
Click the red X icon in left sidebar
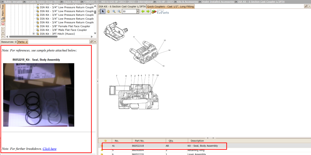tap(3, 24)
